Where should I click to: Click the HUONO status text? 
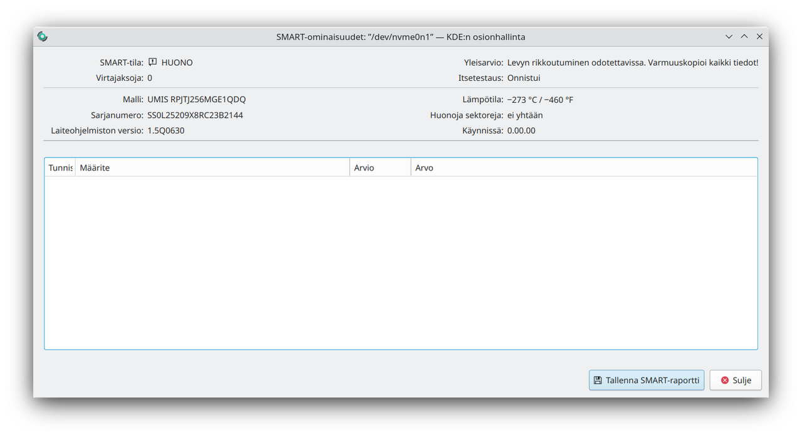[177, 63]
